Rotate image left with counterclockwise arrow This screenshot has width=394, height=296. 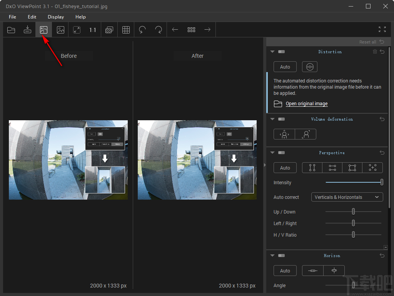[x=142, y=30]
